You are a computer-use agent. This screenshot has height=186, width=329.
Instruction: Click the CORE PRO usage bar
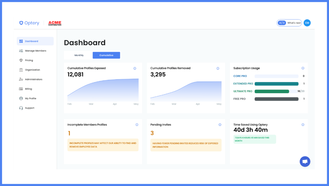point(277,76)
